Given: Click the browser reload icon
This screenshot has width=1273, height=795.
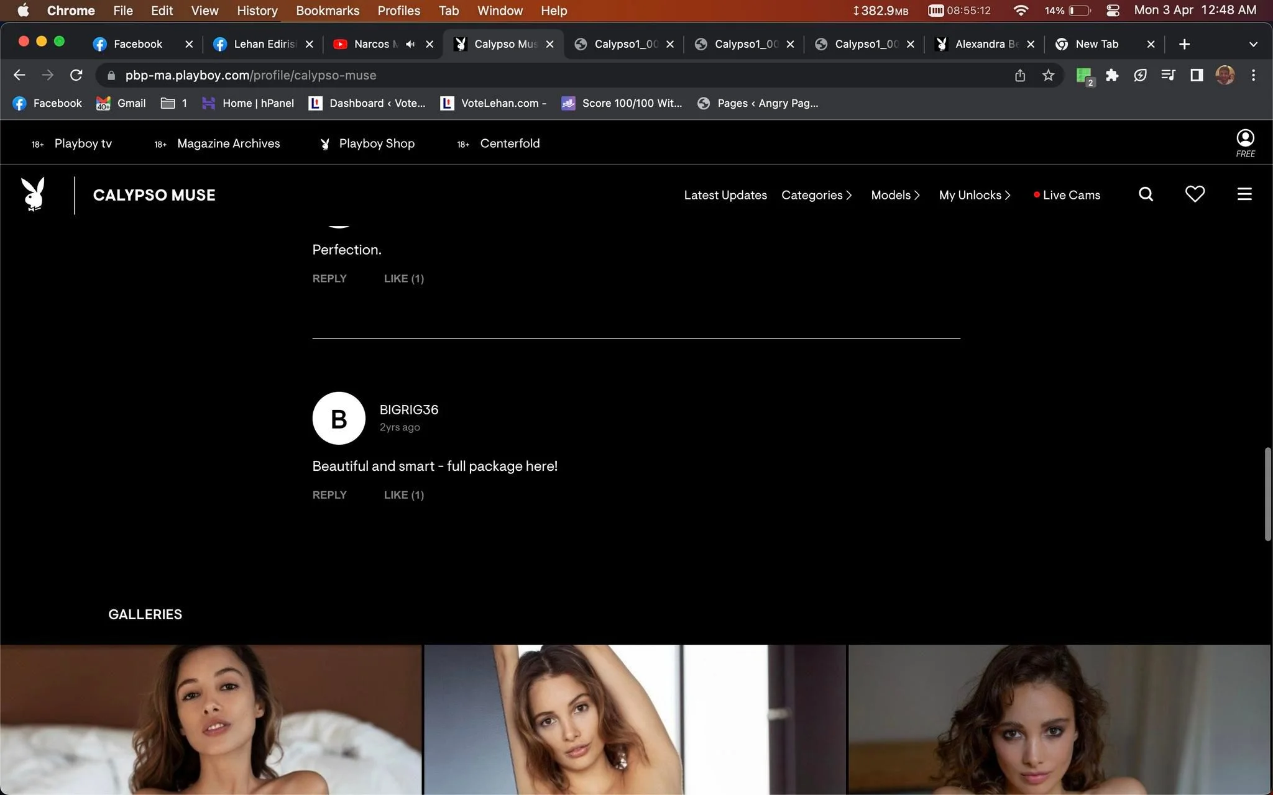Looking at the screenshot, I should [x=76, y=75].
